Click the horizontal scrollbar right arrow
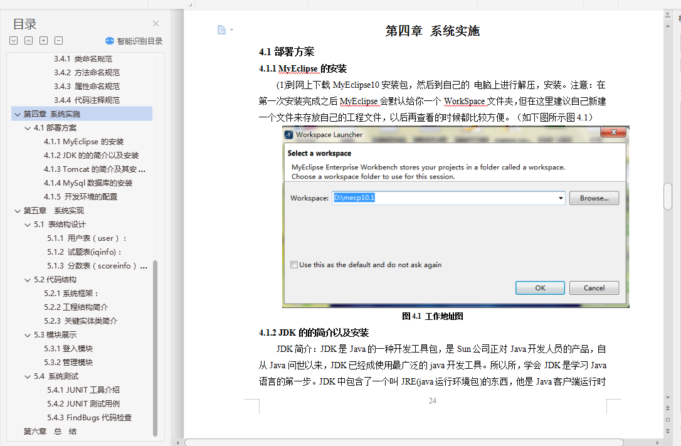 pyautogui.click(x=658, y=442)
